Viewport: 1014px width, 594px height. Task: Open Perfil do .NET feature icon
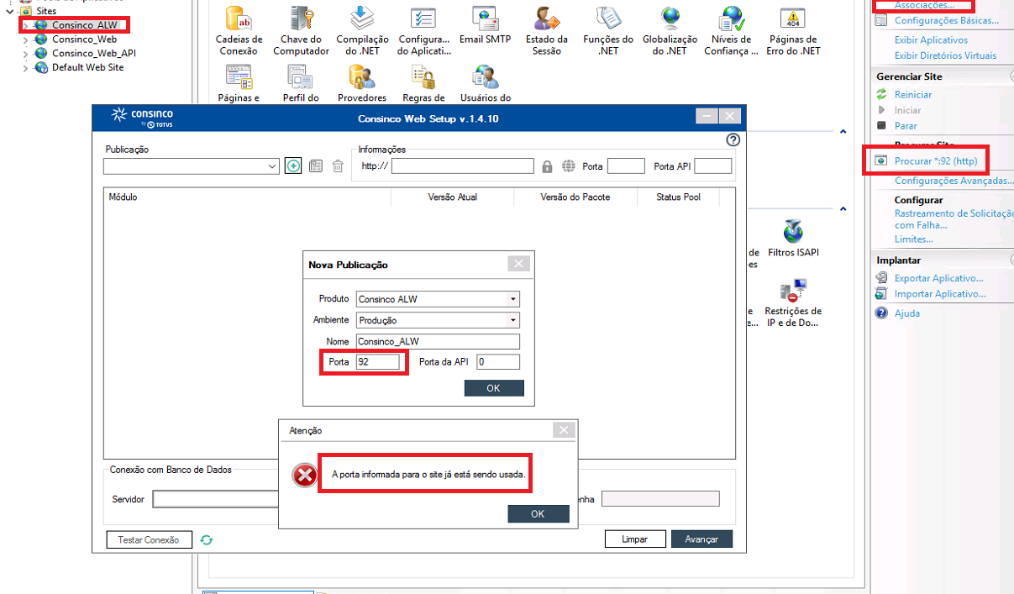[301, 77]
